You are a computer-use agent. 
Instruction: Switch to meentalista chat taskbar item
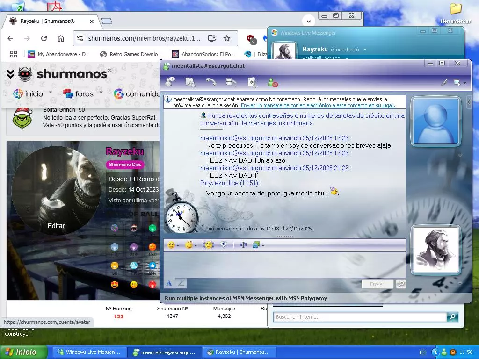[164, 352]
